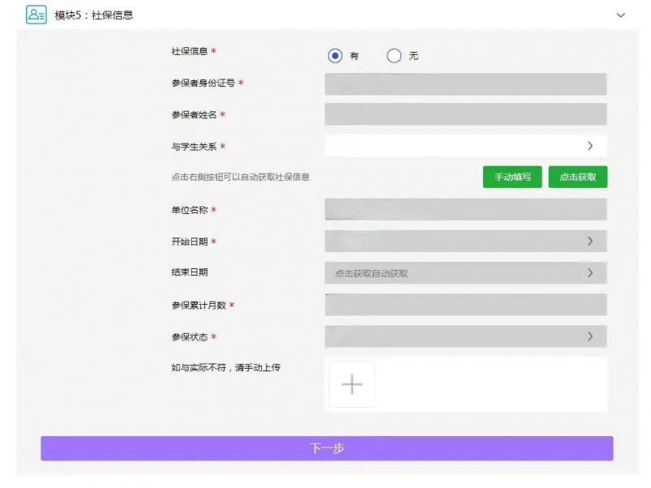Screen dimensions: 651x488
Task: Select the 无 radio button for 社保信息
Action: (394, 56)
